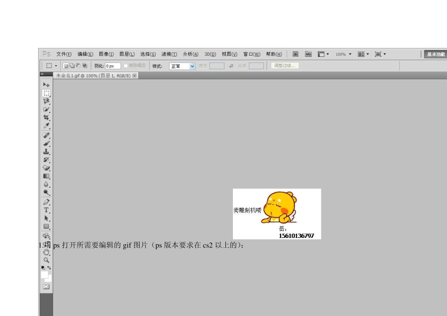447x316 pixels.
Task: Select the Rectangular Marquee tool in toolbox
Action: [47, 93]
